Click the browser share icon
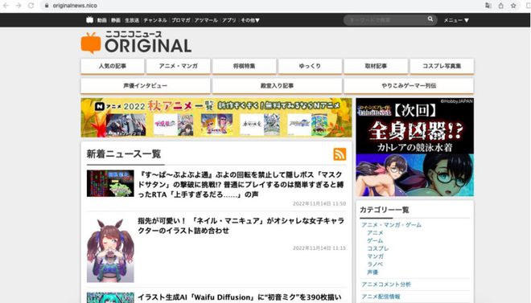531x303 pixels. point(500,6)
